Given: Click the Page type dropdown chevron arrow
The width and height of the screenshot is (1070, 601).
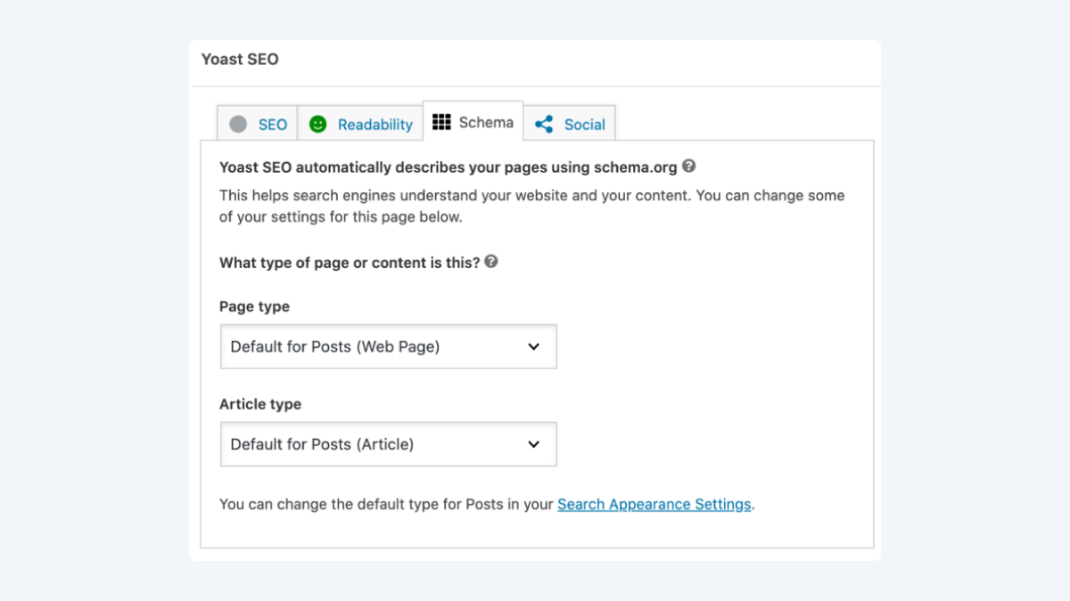Looking at the screenshot, I should tap(533, 346).
